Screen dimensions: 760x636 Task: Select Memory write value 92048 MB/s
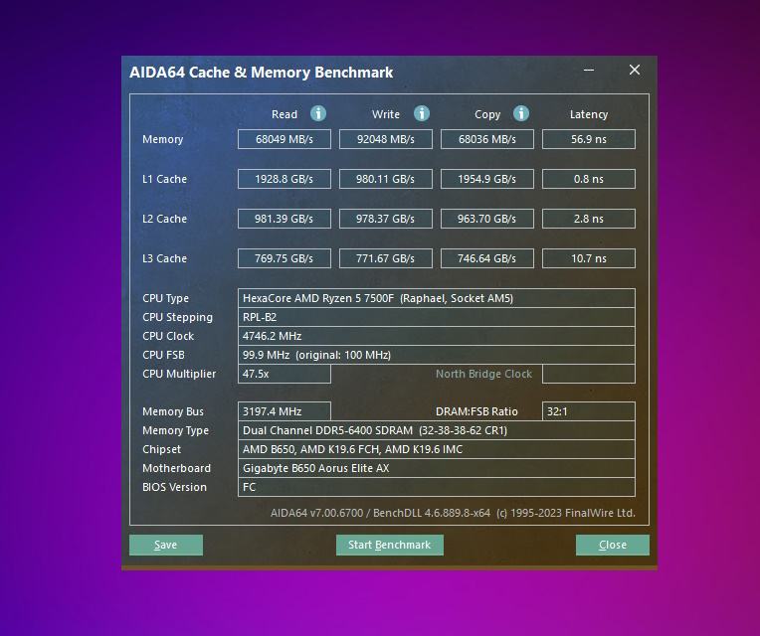386,139
